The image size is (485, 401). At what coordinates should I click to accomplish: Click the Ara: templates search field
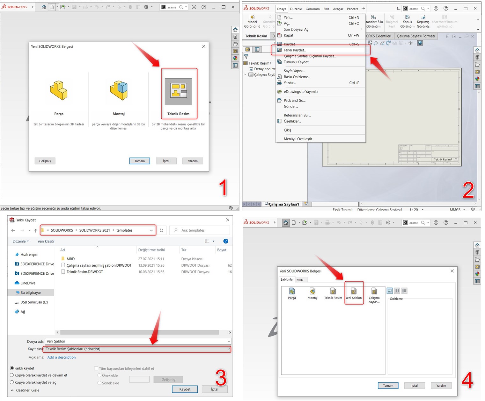200,230
